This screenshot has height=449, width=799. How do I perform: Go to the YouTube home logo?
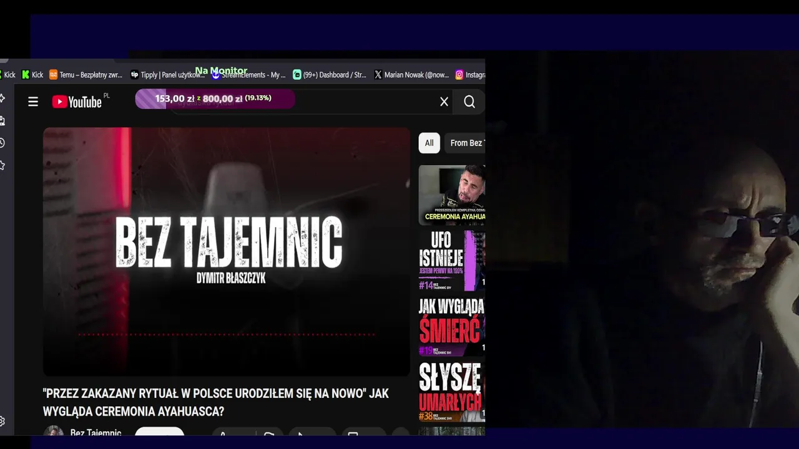77,102
